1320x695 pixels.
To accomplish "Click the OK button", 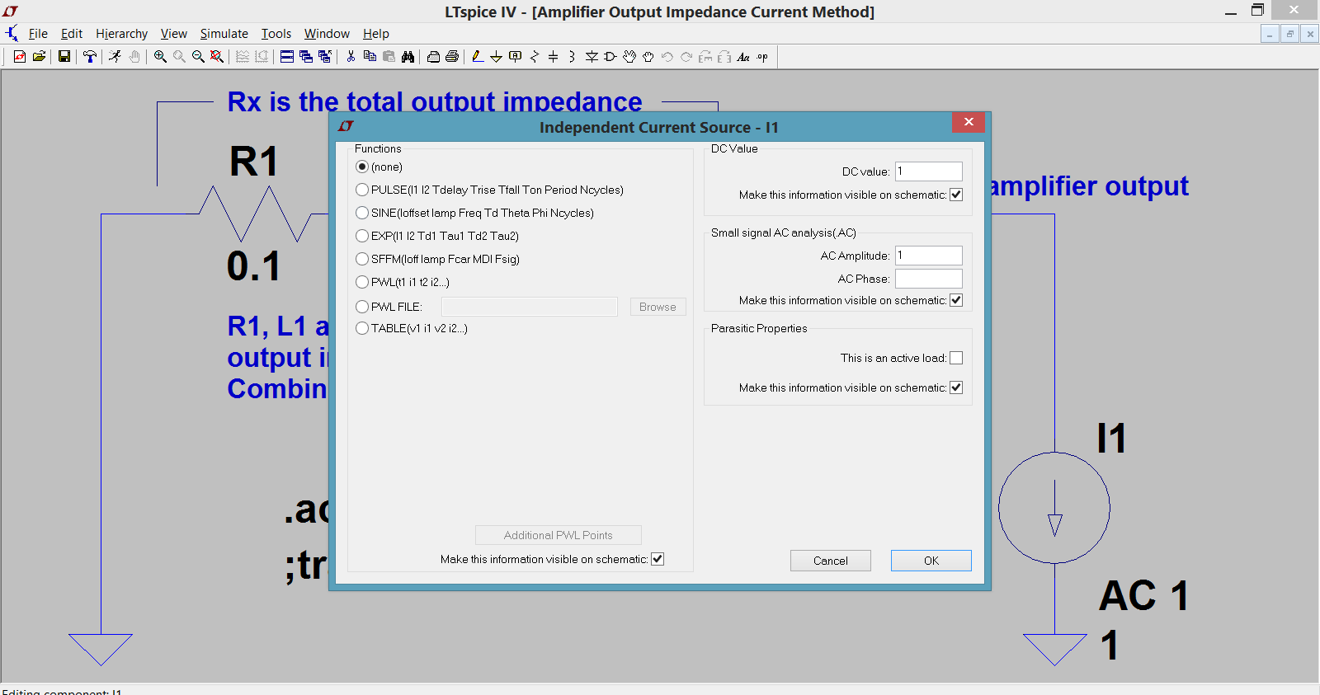I will click(x=931, y=561).
